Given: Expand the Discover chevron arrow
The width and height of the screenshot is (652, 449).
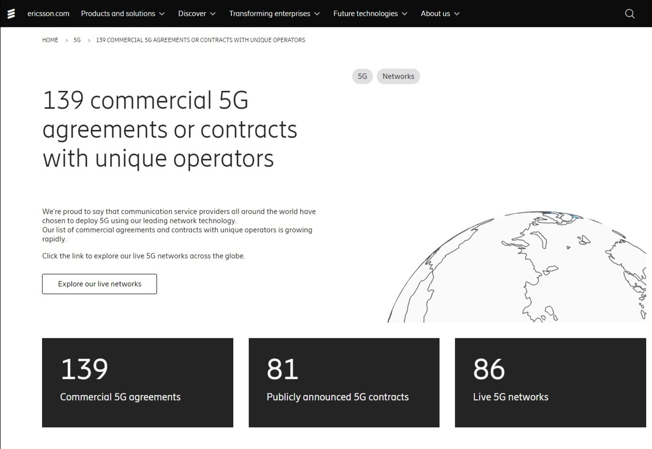Looking at the screenshot, I should coord(213,14).
